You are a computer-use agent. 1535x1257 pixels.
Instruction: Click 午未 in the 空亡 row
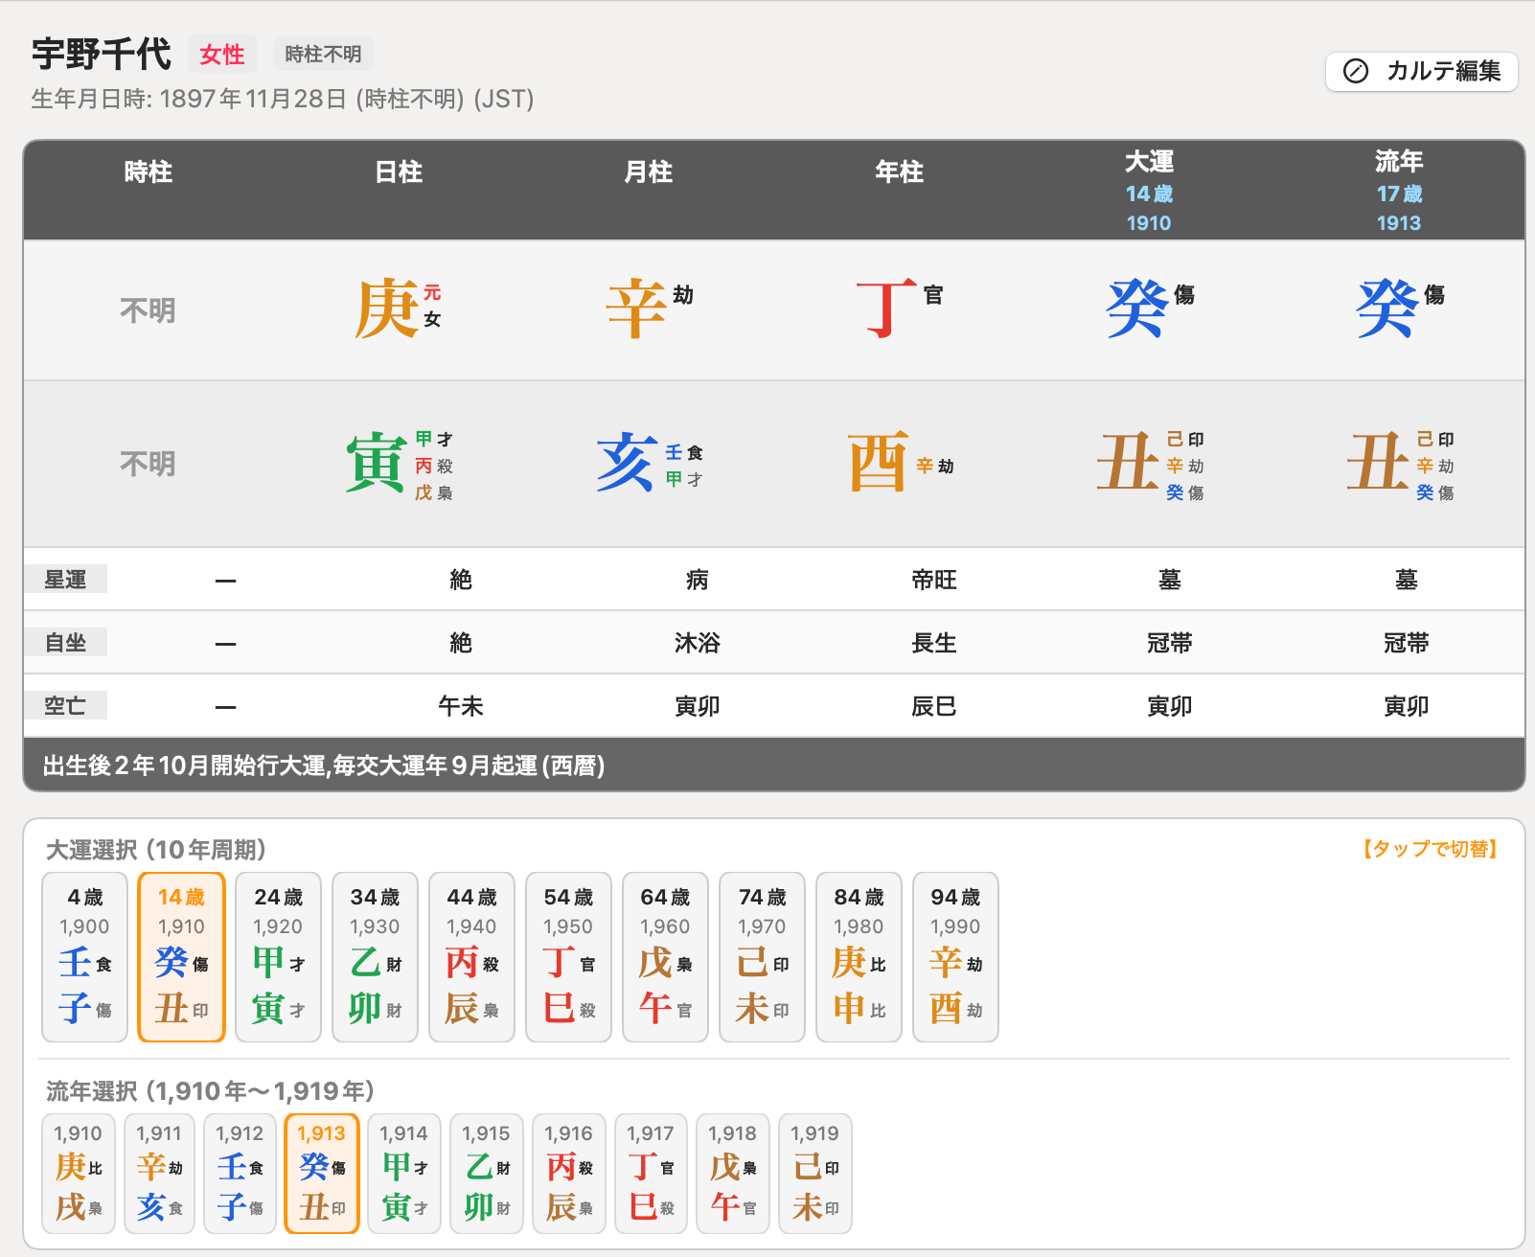pyautogui.click(x=460, y=706)
